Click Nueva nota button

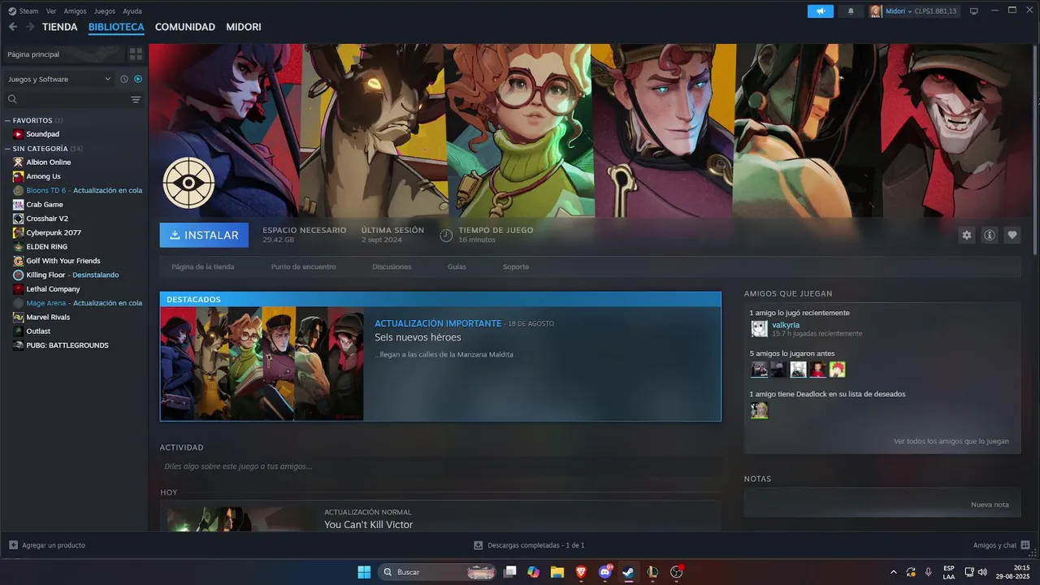point(990,505)
